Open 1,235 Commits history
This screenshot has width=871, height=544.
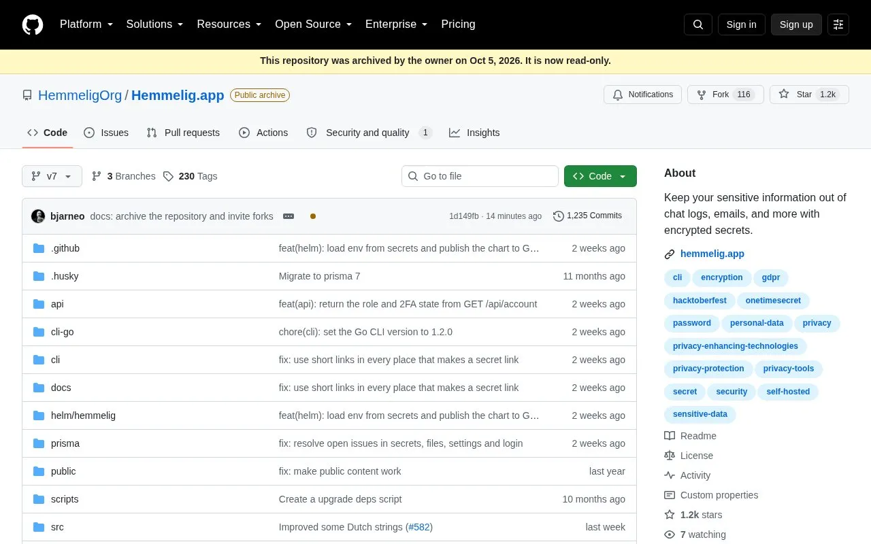587,216
